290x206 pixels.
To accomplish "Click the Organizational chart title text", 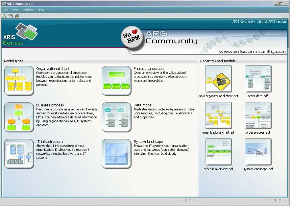I will 53,69.
